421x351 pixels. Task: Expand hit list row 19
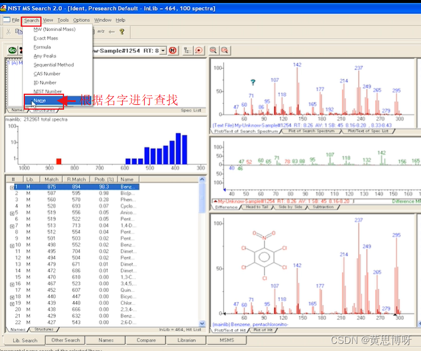[12, 304]
